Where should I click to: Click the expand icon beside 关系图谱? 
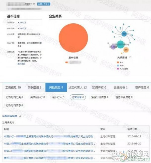coord(130,58)
